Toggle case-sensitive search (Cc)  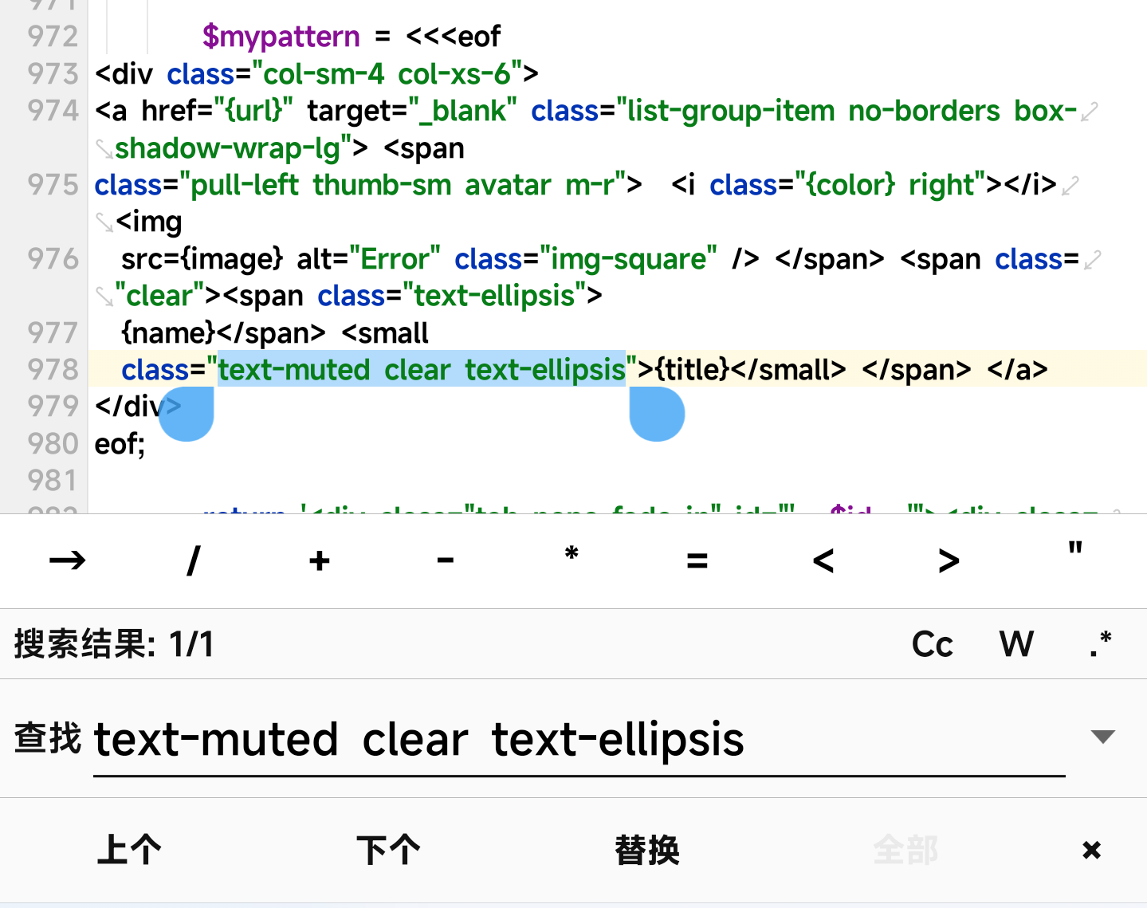932,644
